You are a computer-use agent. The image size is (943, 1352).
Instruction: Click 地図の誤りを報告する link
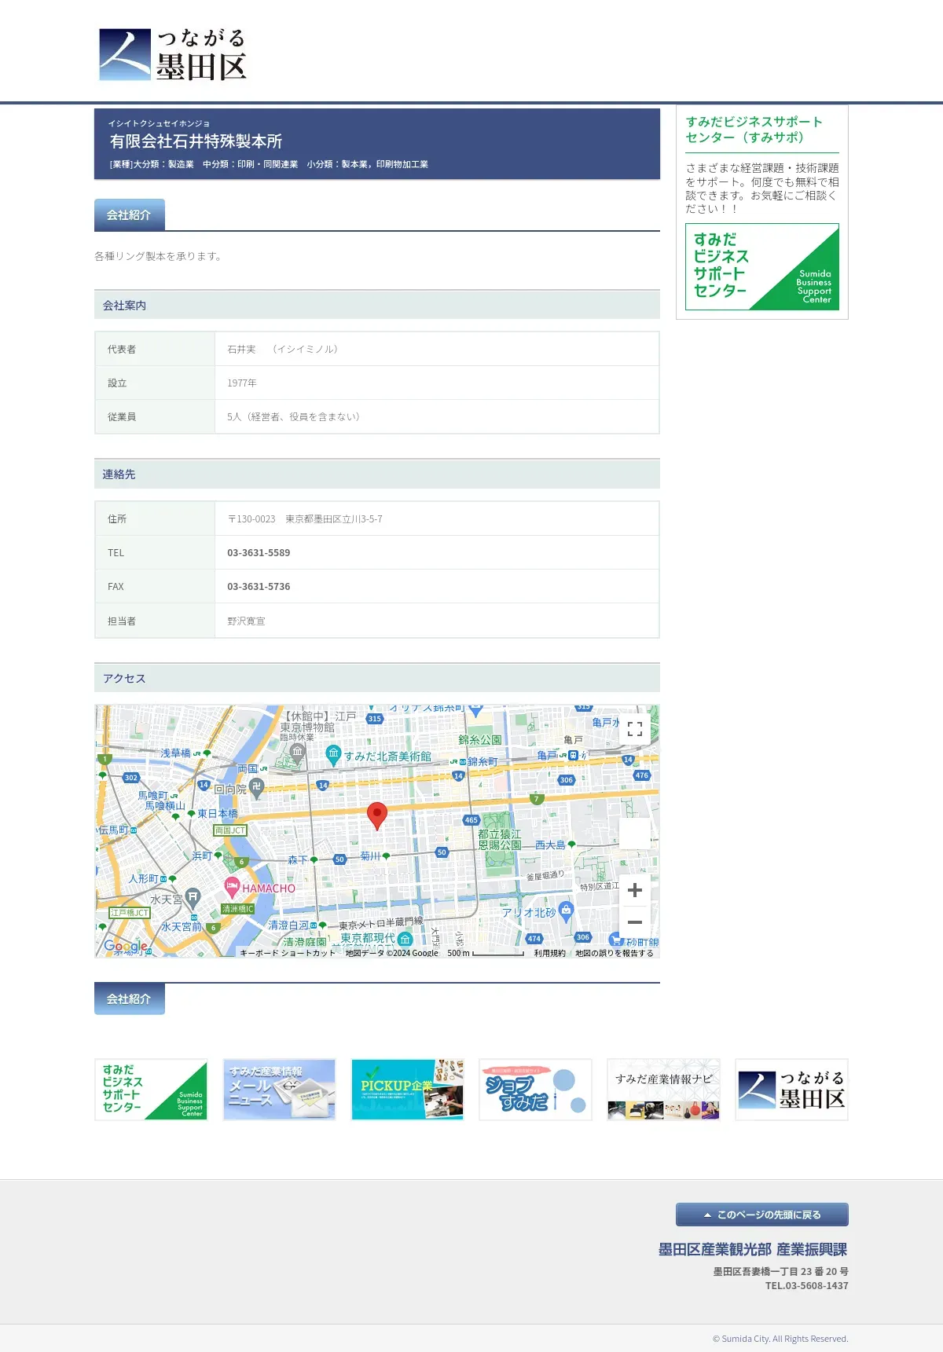tap(614, 953)
